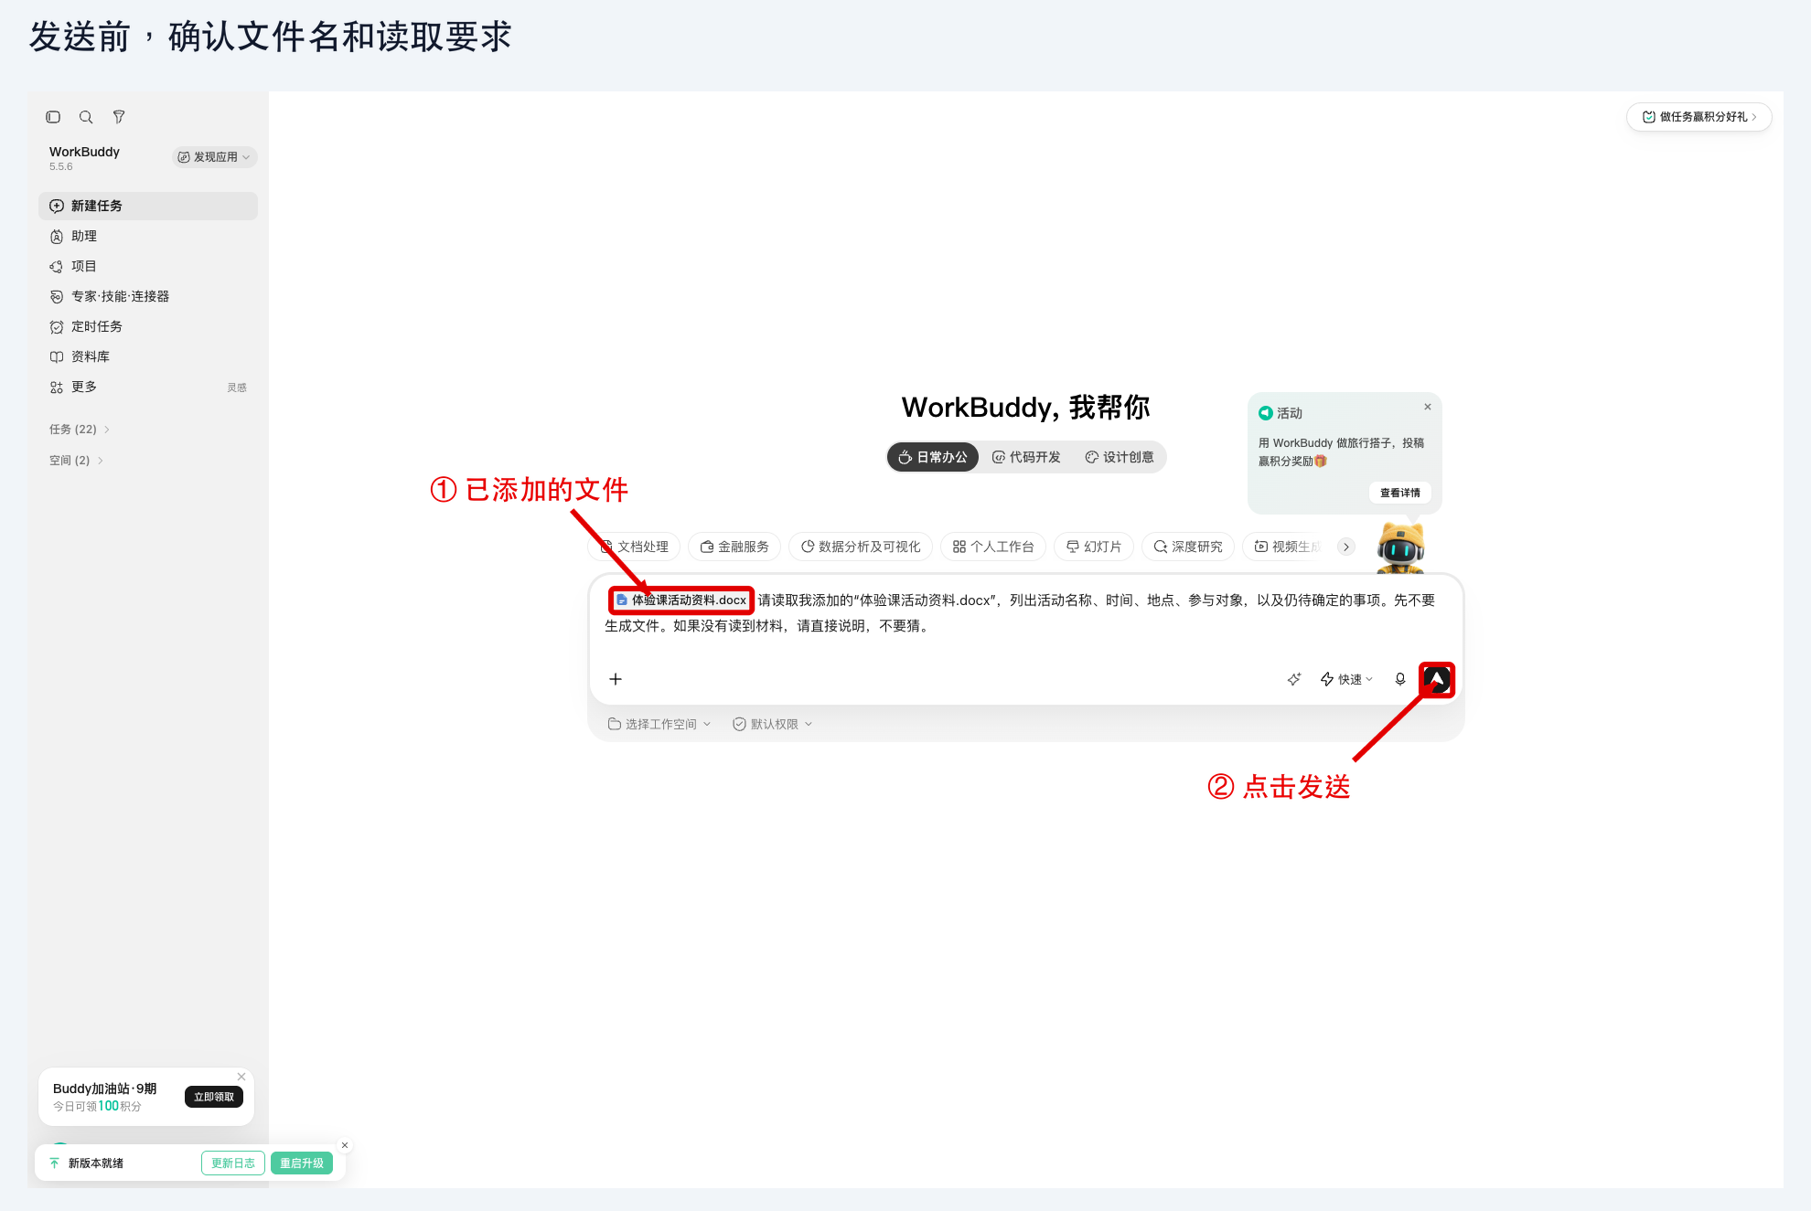This screenshot has width=1811, height=1211.
Task: Click 查看详情 in the 活动 card
Action: pyautogui.click(x=1400, y=493)
